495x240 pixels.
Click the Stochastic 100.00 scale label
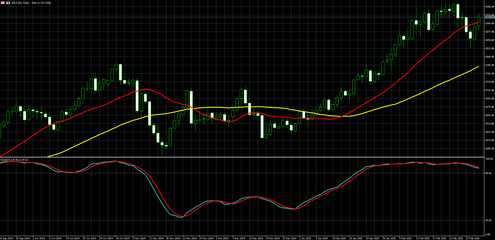click(490, 159)
